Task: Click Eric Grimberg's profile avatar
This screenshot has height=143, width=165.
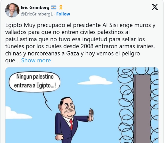Action: coord(12,10)
